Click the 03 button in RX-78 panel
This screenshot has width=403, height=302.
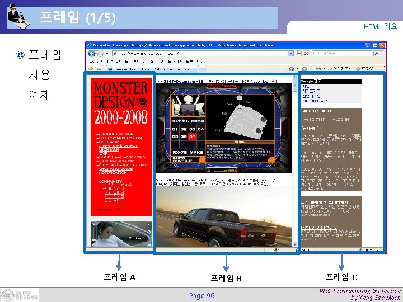click(192, 129)
